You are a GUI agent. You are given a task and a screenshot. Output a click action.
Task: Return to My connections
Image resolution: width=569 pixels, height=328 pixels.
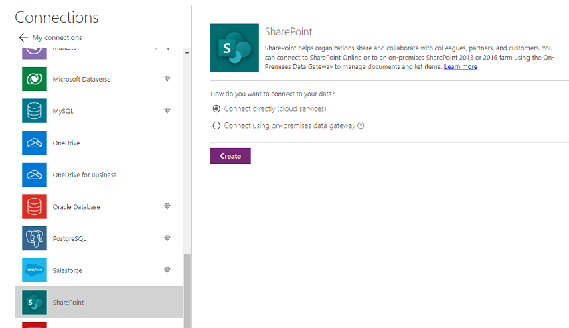pyautogui.click(x=57, y=37)
